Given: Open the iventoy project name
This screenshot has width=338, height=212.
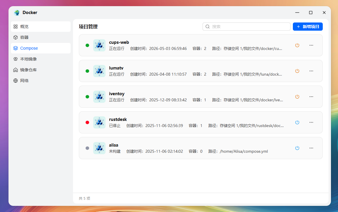Looking at the screenshot, I should pos(117,94).
